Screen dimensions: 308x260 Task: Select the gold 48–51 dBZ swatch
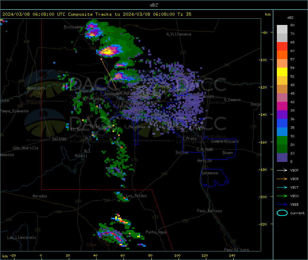(282, 80)
